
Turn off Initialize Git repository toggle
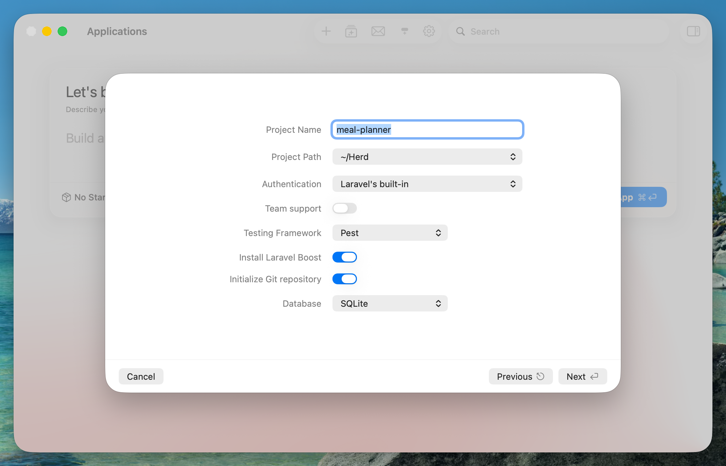pyautogui.click(x=345, y=279)
